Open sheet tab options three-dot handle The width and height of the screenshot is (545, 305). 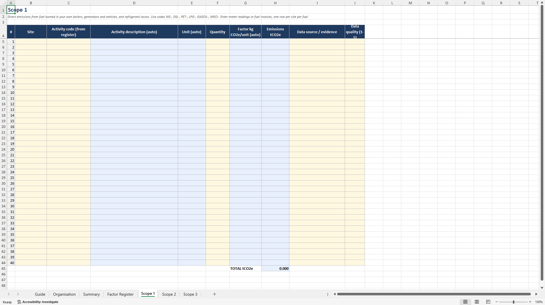point(328,295)
